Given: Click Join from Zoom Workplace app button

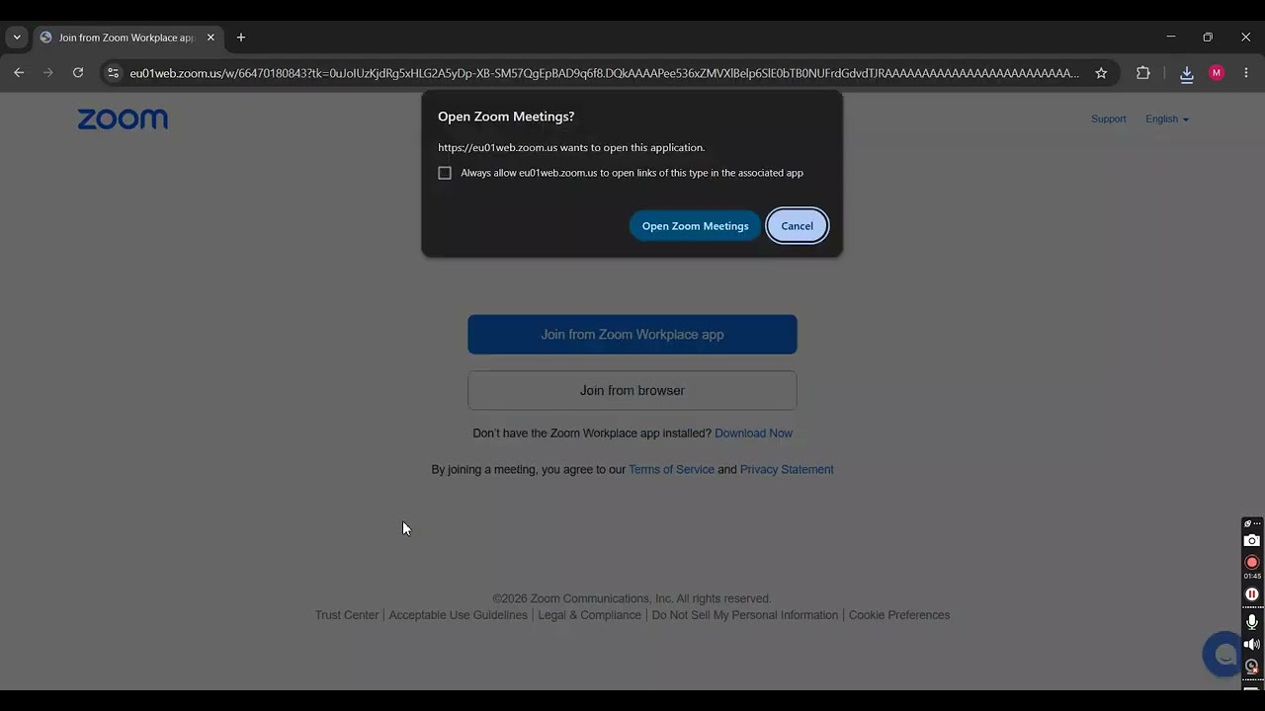Looking at the screenshot, I should click(632, 335).
